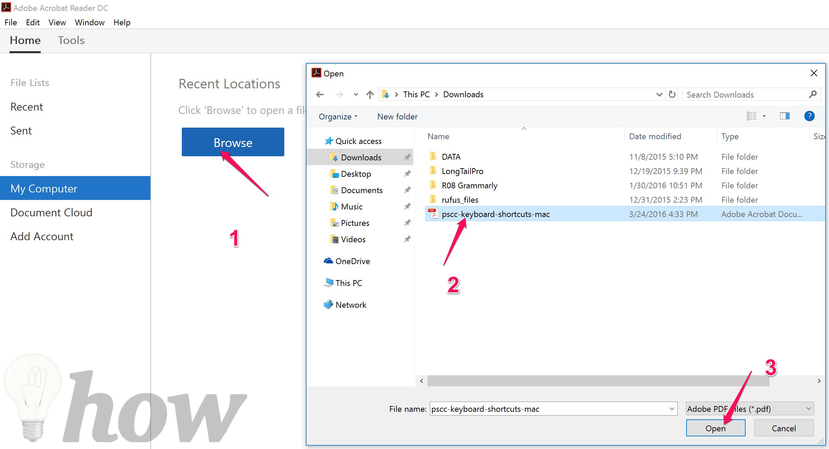Click the OneDrive cloud icon
The height and width of the screenshot is (449, 829).
tap(328, 261)
